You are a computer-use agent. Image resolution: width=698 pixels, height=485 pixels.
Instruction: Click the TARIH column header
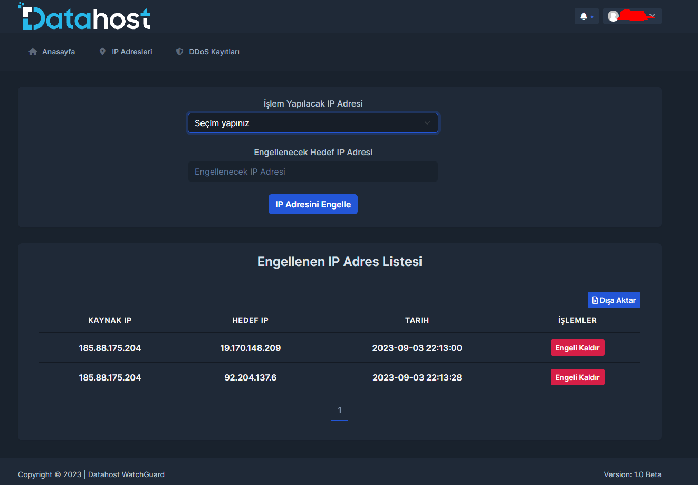[x=417, y=320]
